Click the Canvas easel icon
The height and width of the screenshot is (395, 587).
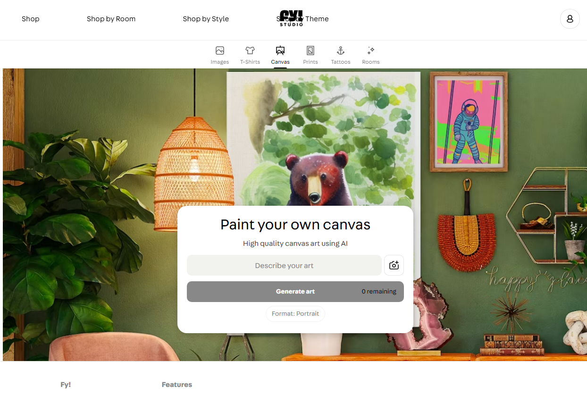click(x=280, y=50)
